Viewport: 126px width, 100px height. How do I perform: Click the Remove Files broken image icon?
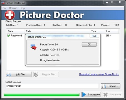[x=36, y=74]
